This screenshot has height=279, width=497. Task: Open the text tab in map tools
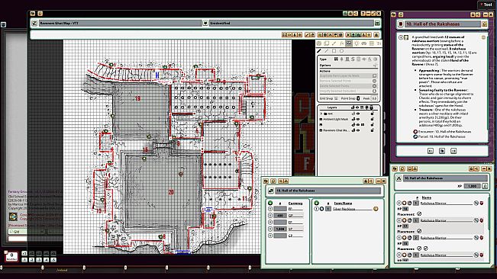coord(379,43)
